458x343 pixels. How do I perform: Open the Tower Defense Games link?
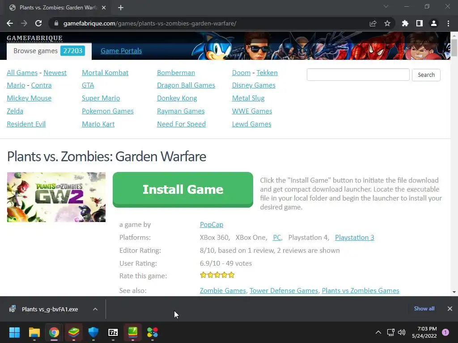click(284, 290)
